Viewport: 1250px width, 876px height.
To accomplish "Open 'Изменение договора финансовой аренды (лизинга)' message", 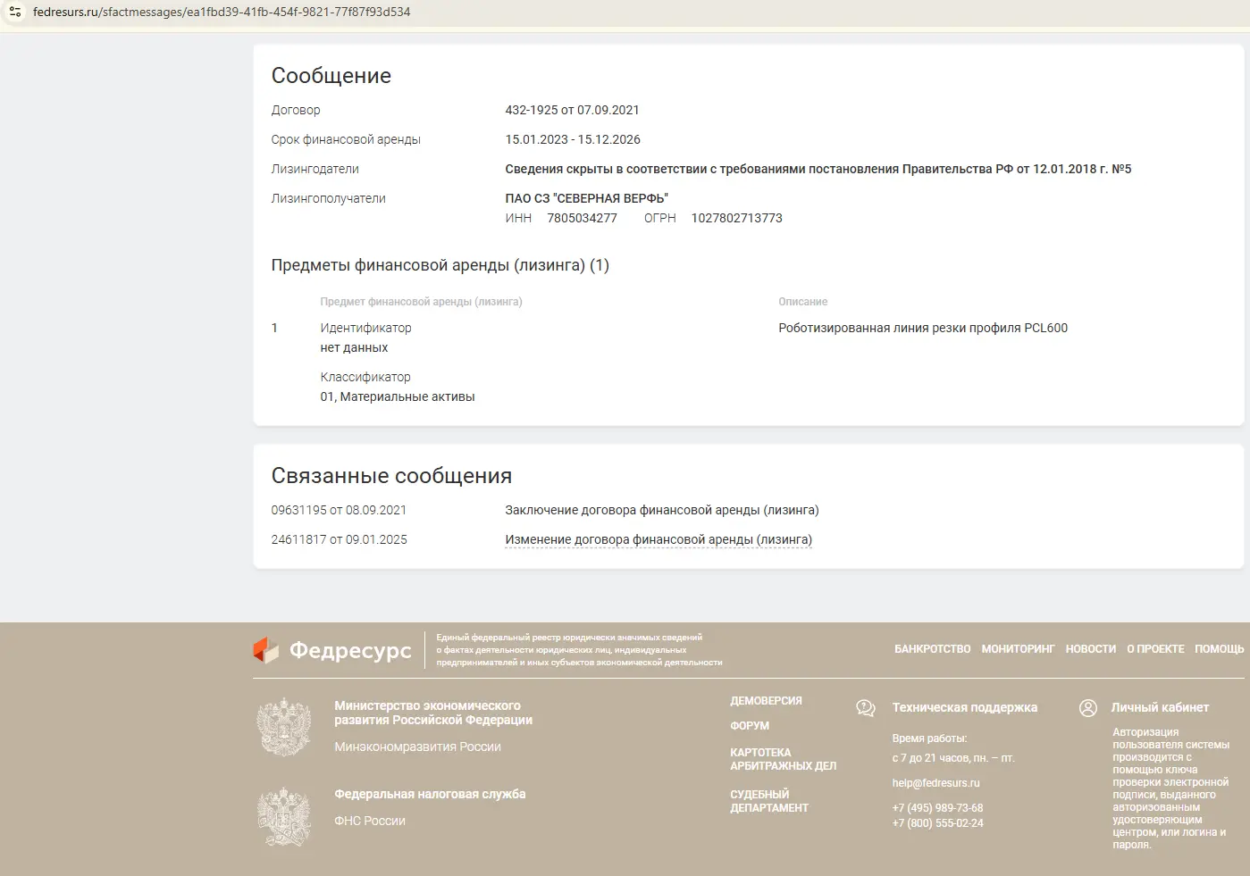I will click(x=659, y=539).
